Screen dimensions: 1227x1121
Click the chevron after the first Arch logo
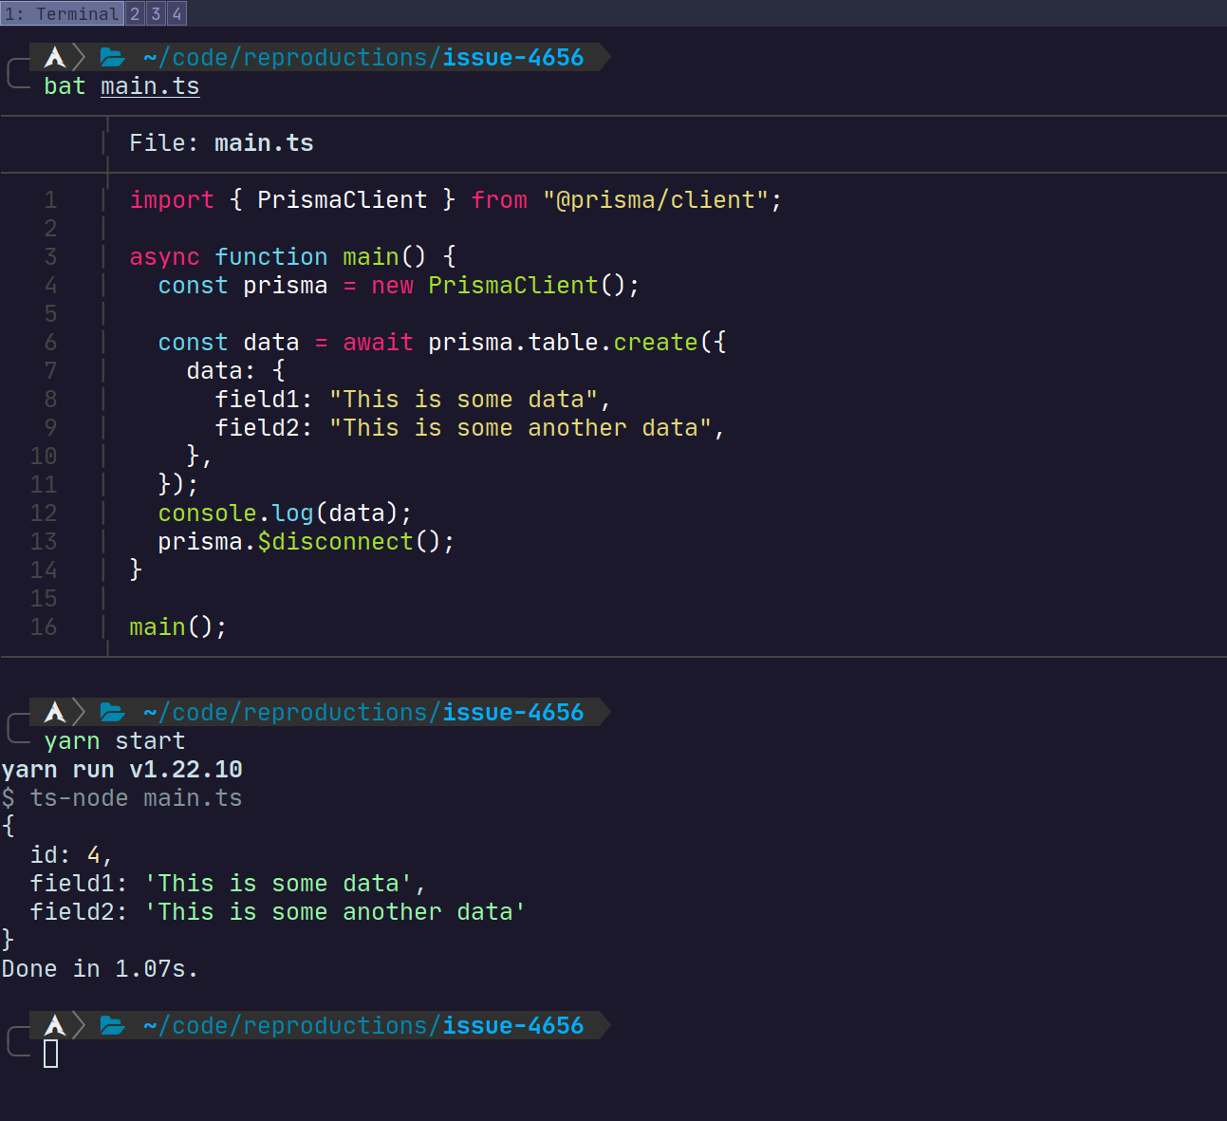[x=79, y=57]
